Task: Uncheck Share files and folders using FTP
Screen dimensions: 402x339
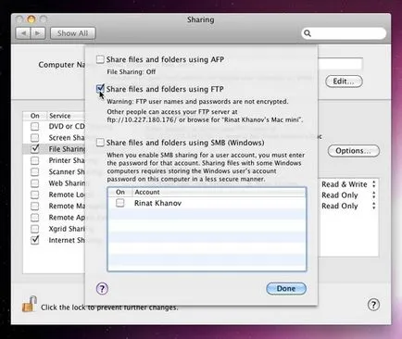Action: [100, 89]
